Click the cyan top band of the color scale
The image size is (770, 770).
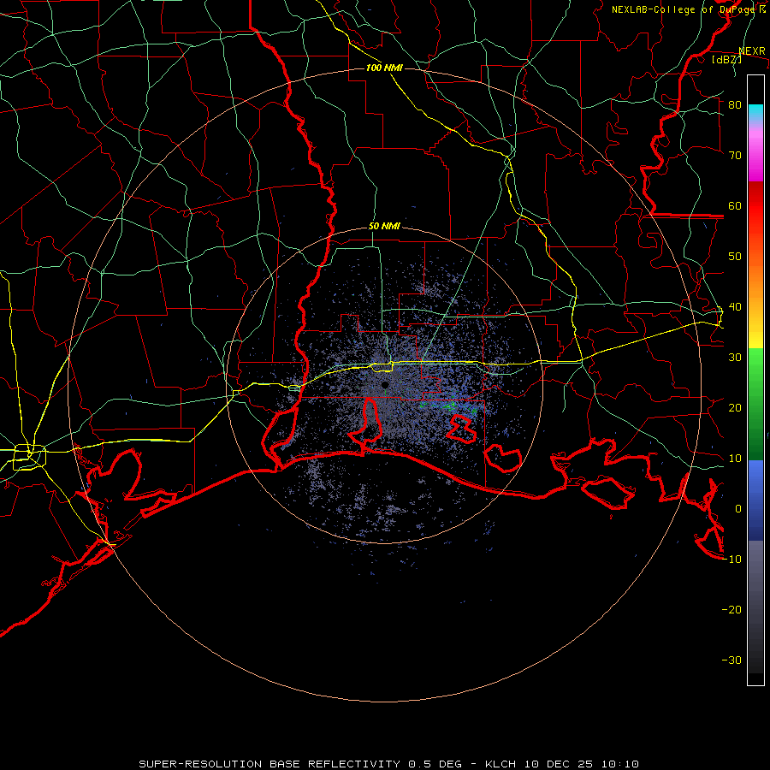click(755, 112)
